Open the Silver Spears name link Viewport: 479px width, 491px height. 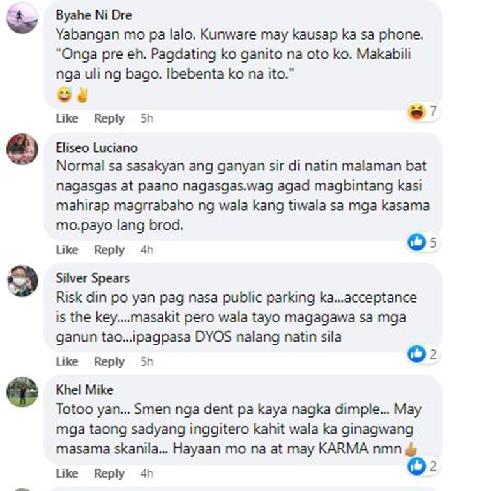93,278
